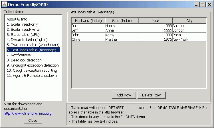Click the Java icon in title bar
The image size is (214, 128).
[4, 4]
